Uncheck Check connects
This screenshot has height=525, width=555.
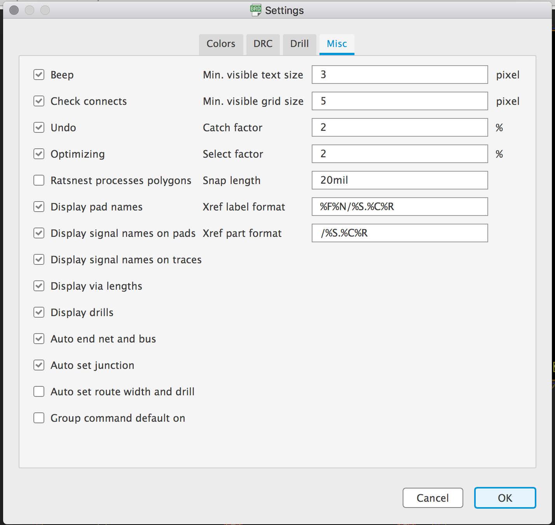(38, 101)
